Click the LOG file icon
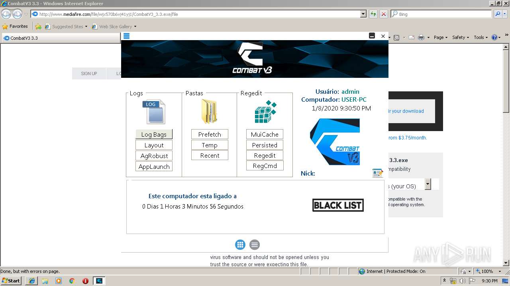Screen dimensions: 510x286 (154, 112)
